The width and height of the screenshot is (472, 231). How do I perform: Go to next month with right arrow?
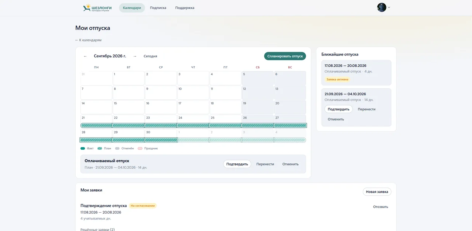point(135,56)
